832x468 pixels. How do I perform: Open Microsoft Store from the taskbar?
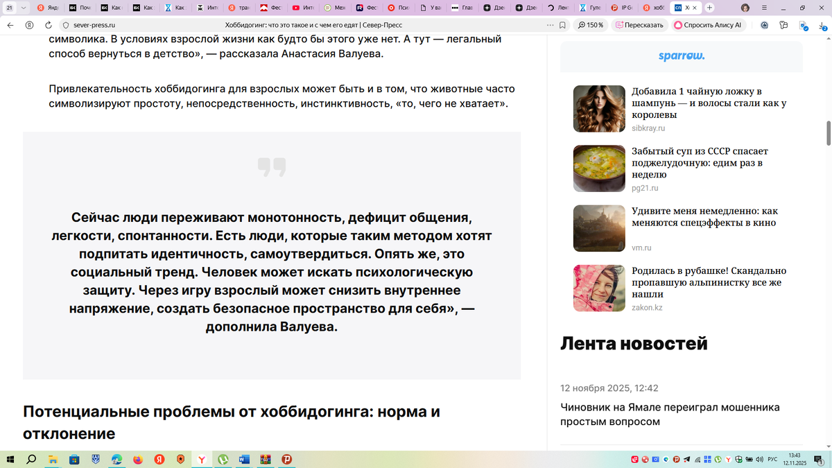74,459
